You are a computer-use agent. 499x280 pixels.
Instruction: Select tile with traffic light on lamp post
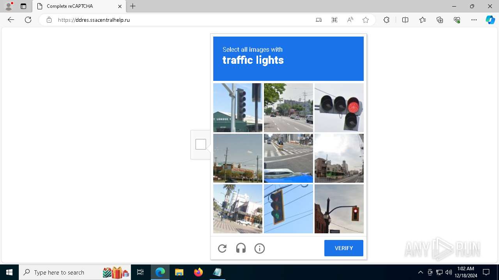click(339, 209)
